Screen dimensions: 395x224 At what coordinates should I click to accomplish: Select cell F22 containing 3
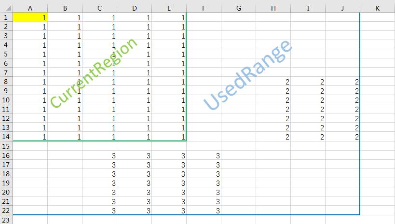(204, 210)
